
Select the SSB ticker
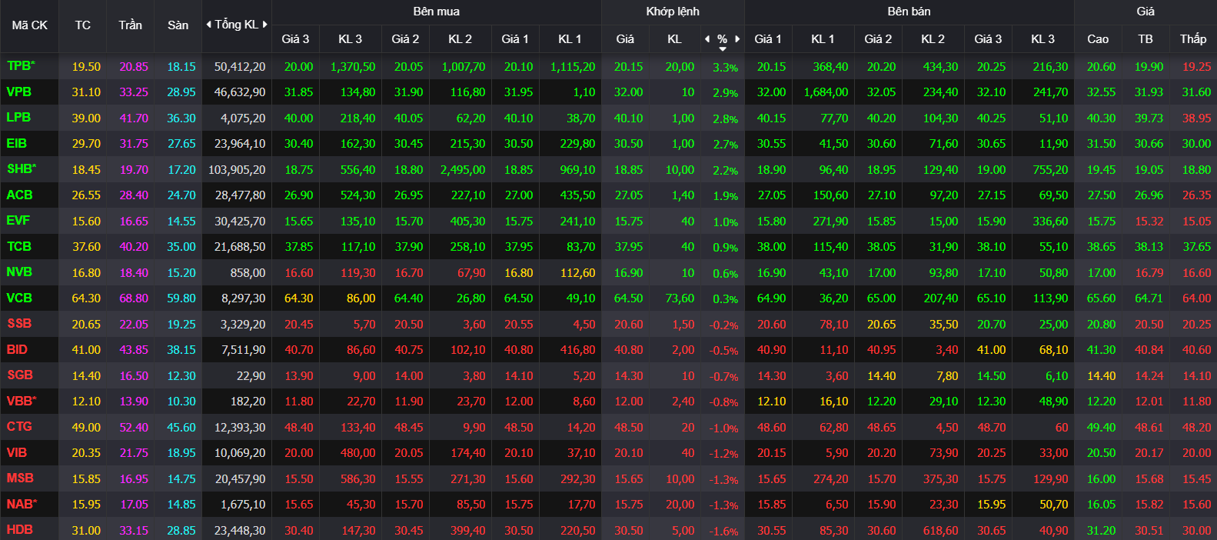(19, 324)
